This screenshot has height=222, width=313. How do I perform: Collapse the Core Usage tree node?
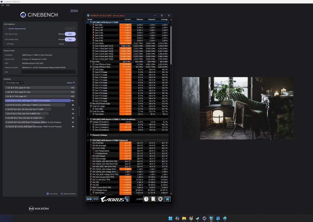coord(91,70)
